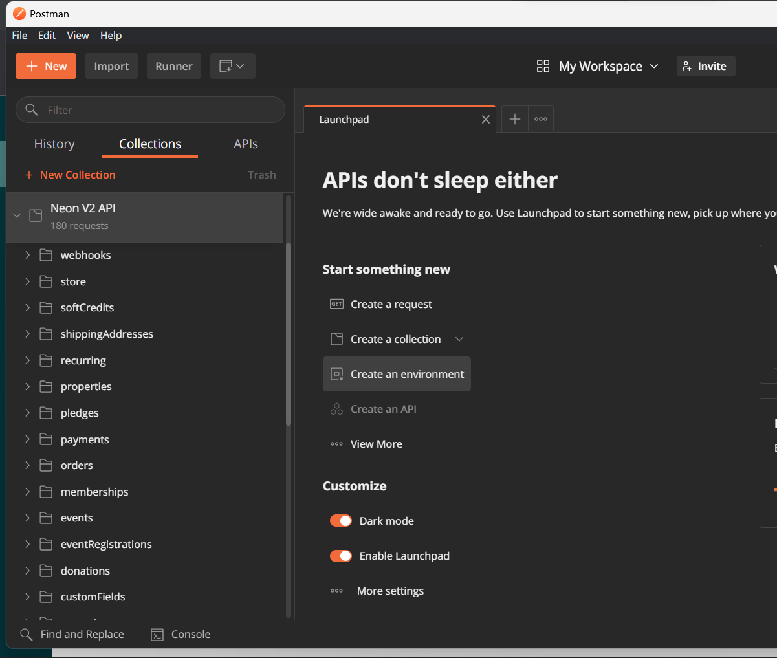777x658 pixels.
Task: Expand the eventRegistrations folder chevron
Action: 27,544
